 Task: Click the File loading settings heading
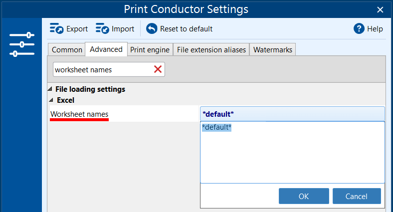tap(90, 89)
